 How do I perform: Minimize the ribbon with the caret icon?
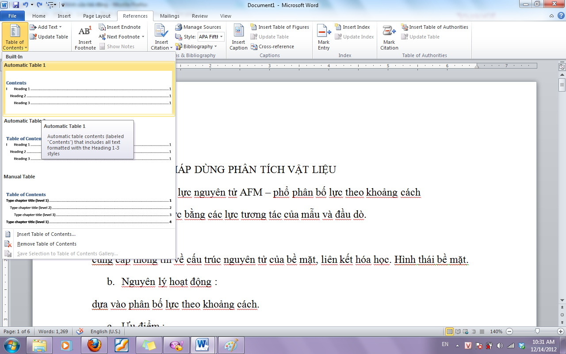pyautogui.click(x=551, y=16)
